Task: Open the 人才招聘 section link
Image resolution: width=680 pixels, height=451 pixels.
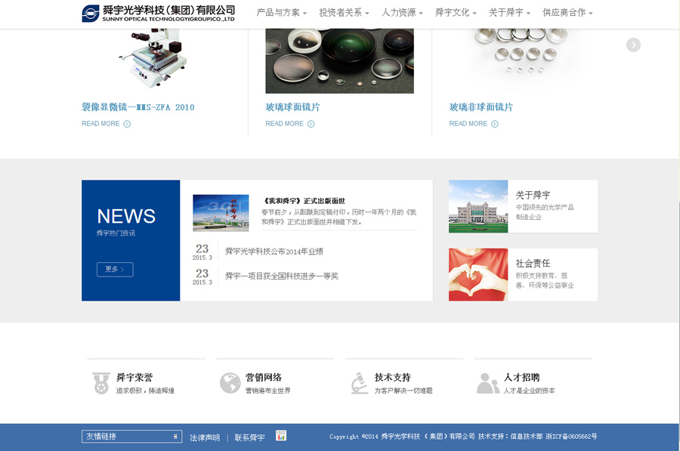Action: tap(521, 377)
